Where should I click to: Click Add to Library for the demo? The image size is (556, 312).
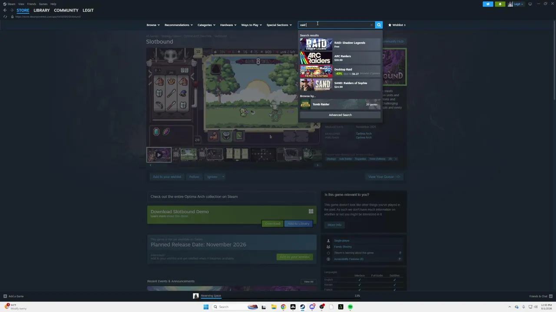coord(298,224)
